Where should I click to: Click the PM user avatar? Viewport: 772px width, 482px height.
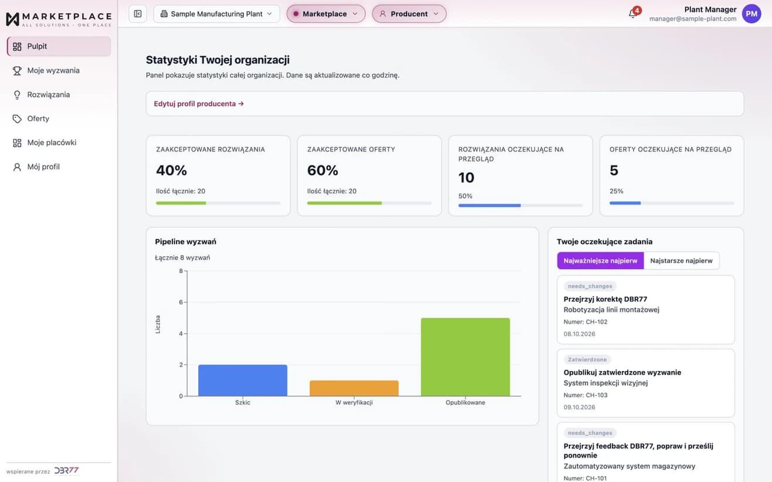tap(751, 13)
